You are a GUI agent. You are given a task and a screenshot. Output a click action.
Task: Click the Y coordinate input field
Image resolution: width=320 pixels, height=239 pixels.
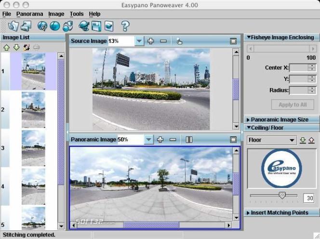coord(299,79)
